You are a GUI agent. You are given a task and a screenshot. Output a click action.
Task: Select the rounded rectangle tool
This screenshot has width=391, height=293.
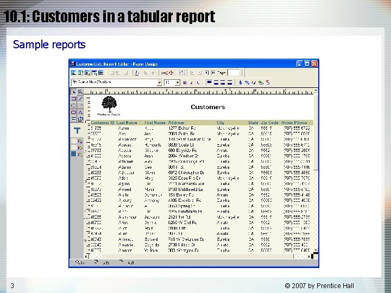click(74, 112)
